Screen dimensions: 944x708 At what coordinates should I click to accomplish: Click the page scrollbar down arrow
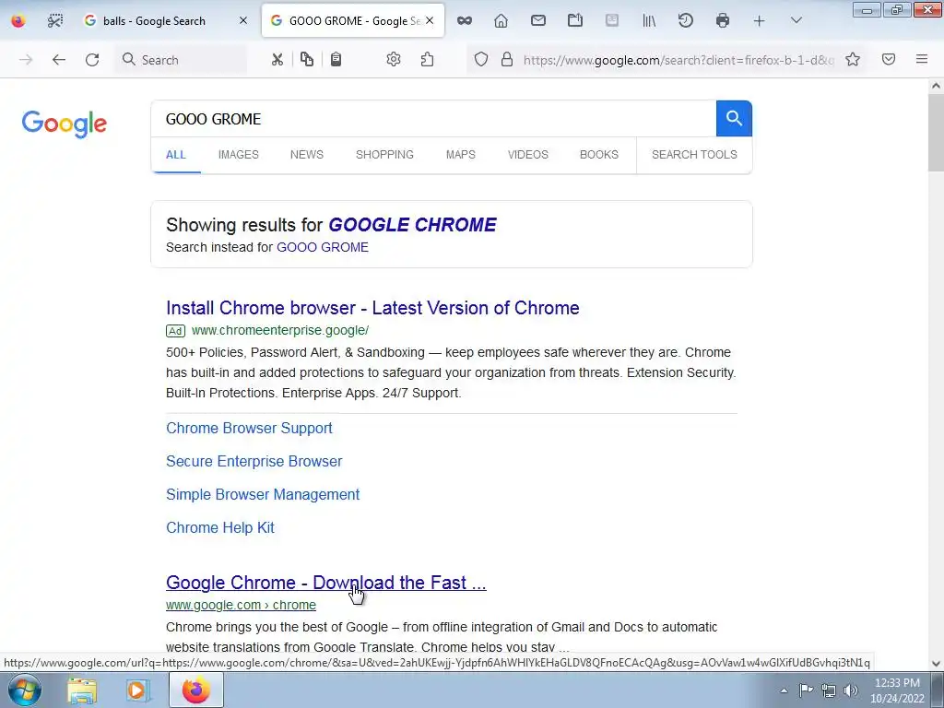936,664
